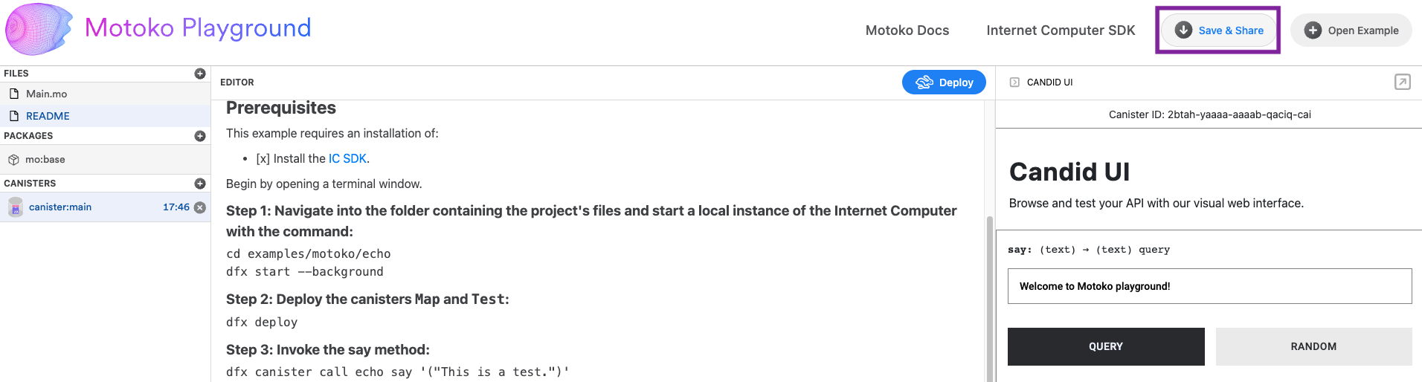Follow the IC SDK link

coord(347,158)
